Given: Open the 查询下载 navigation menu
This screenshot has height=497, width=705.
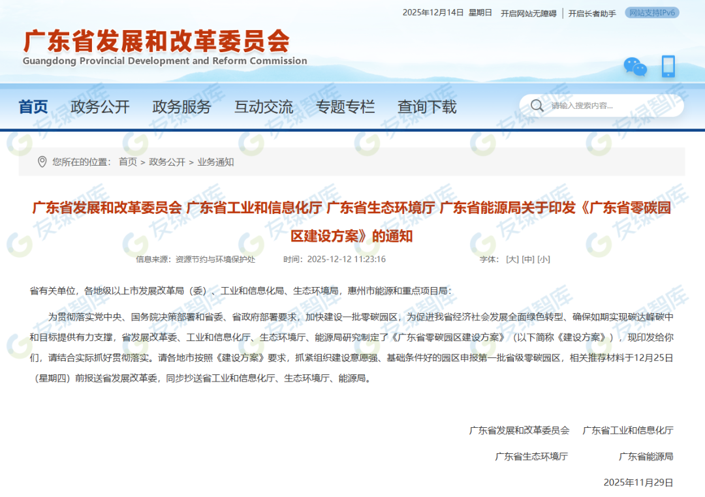Looking at the screenshot, I should (427, 107).
